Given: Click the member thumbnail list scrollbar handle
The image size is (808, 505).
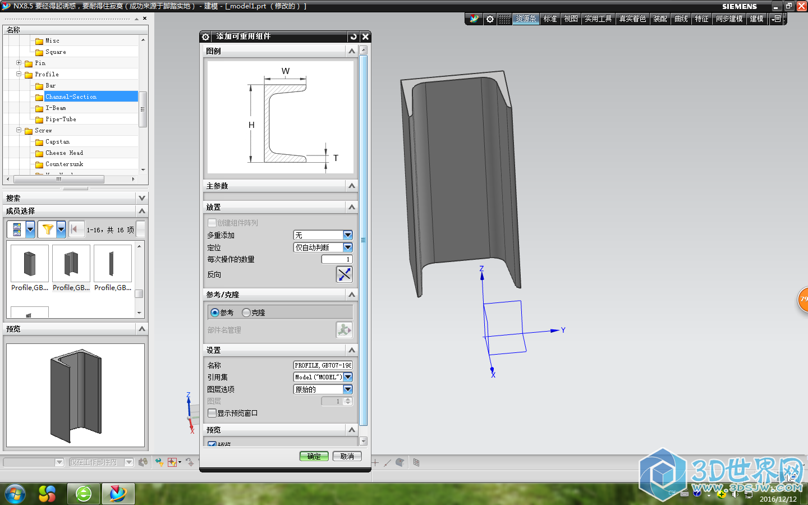Looking at the screenshot, I should [x=139, y=293].
